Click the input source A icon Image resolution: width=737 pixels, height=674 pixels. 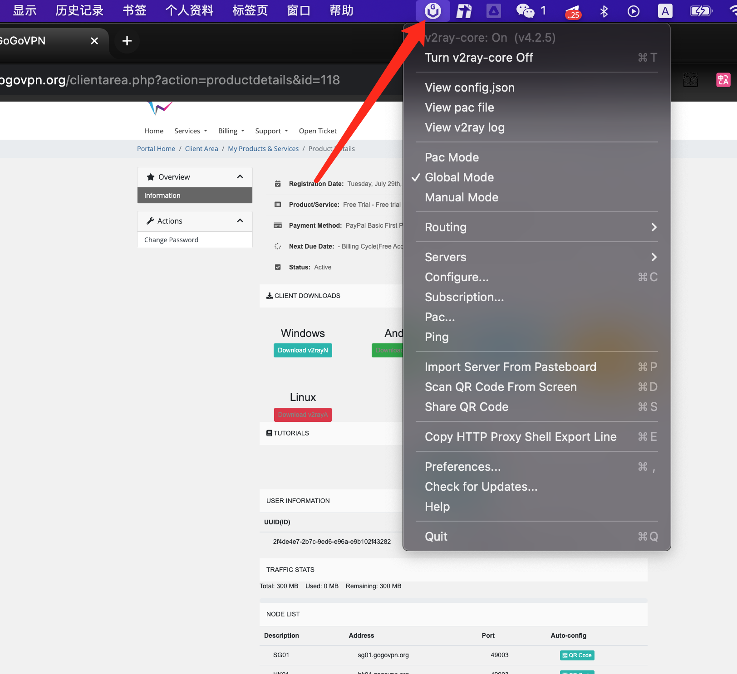665,11
